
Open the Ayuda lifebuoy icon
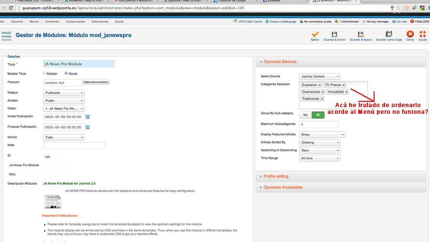click(423, 34)
